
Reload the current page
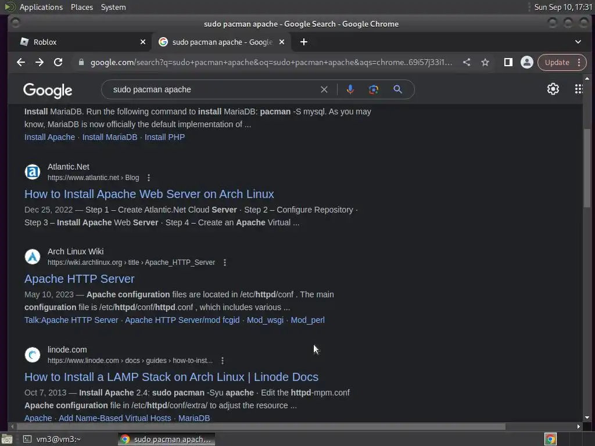click(58, 62)
